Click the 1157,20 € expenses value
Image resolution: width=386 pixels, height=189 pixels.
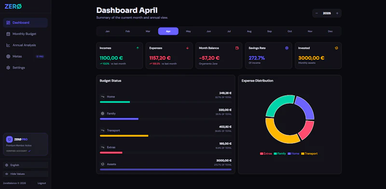click(x=160, y=58)
